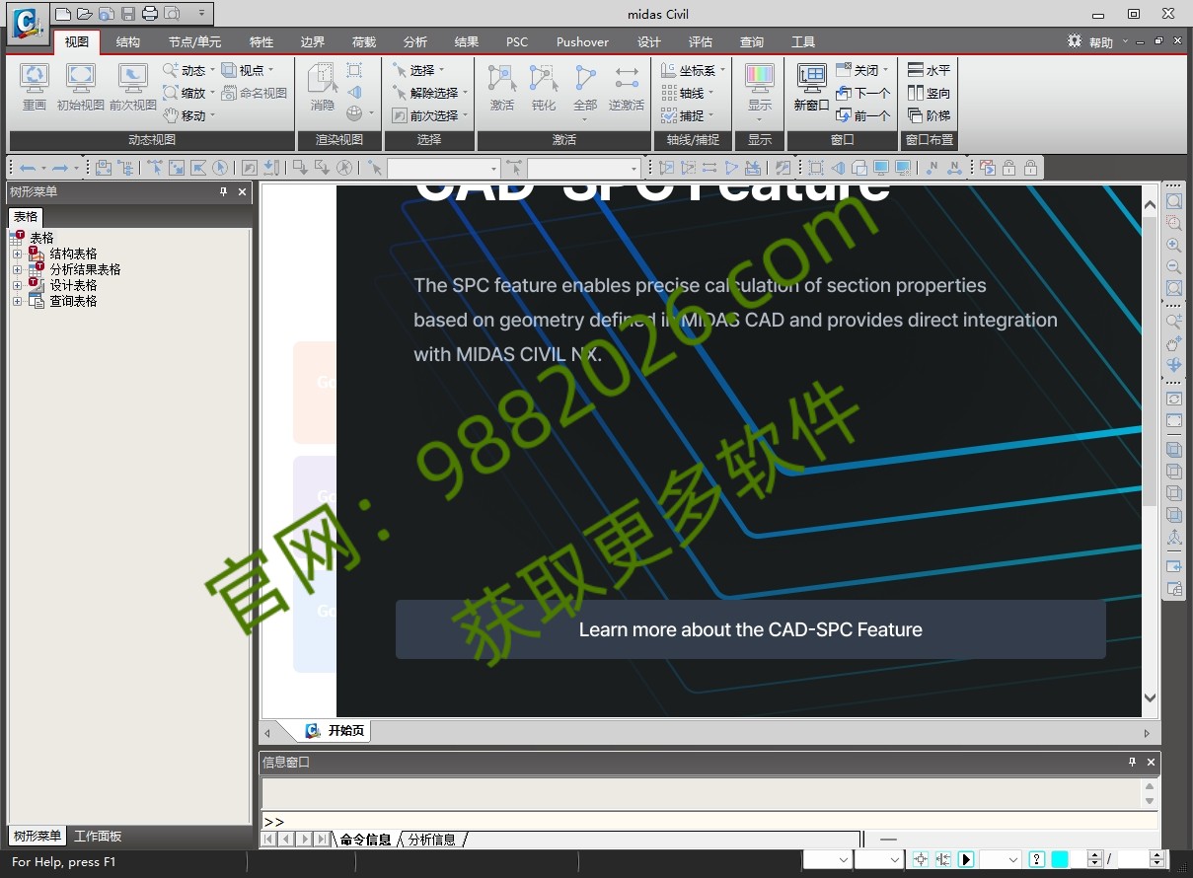Click the save disk icon in quick access bar

coord(127,14)
